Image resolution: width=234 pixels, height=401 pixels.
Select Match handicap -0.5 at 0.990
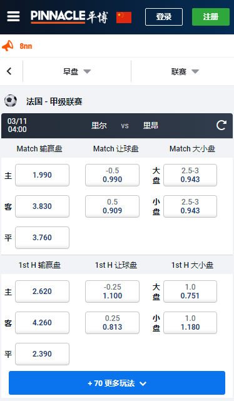click(x=112, y=175)
